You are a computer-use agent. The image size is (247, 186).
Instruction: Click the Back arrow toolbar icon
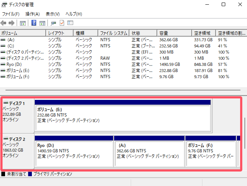click(3, 23)
